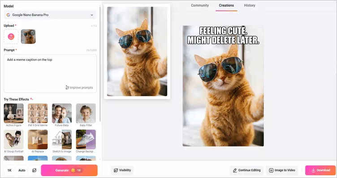Switch to the Community tab

[200, 5]
